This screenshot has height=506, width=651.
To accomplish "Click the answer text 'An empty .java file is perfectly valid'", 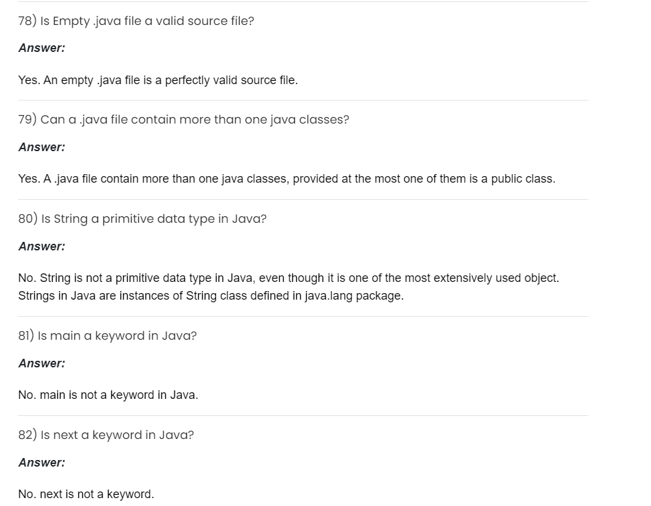I will click(x=158, y=80).
